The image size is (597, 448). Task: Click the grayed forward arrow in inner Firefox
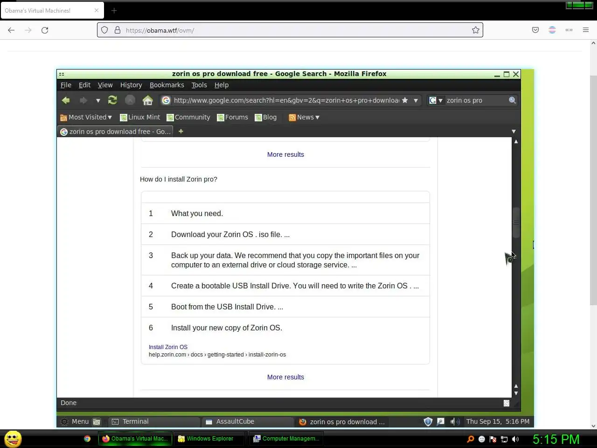(x=83, y=100)
